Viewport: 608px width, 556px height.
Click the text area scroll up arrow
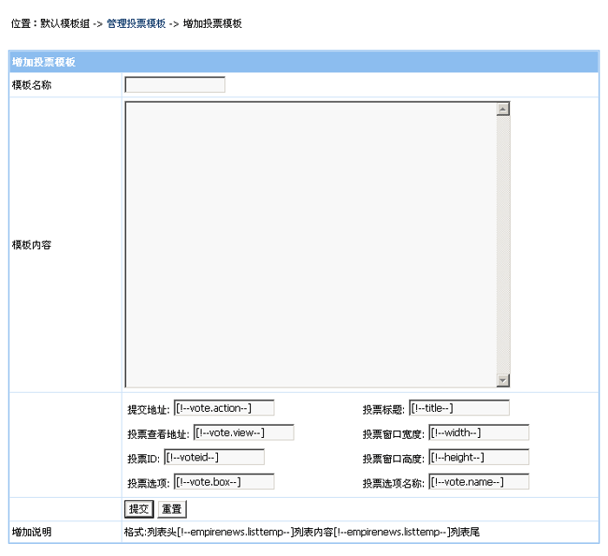coord(503,109)
